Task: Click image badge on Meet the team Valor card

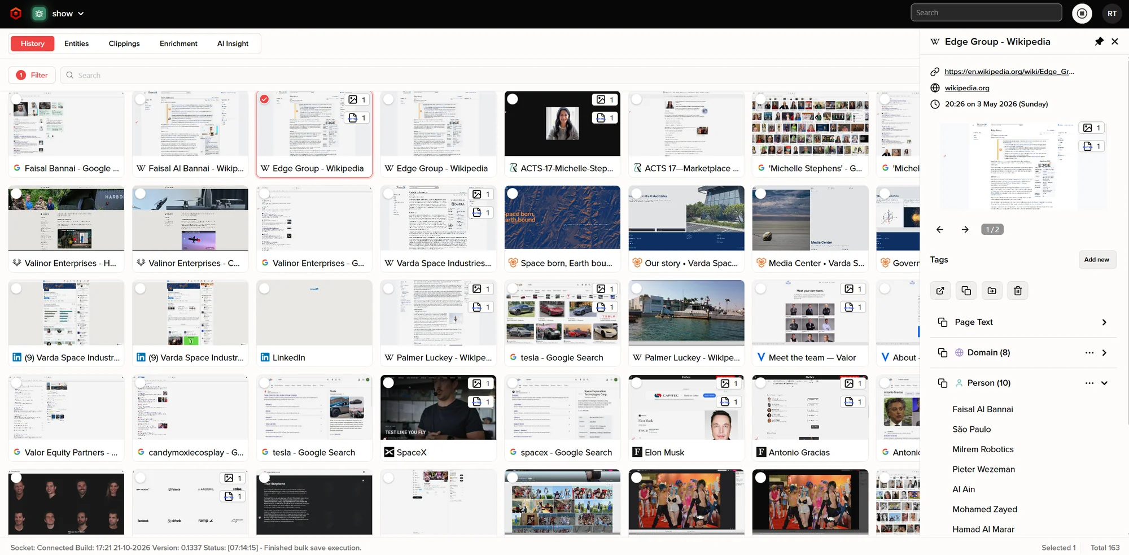Action: click(x=854, y=289)
